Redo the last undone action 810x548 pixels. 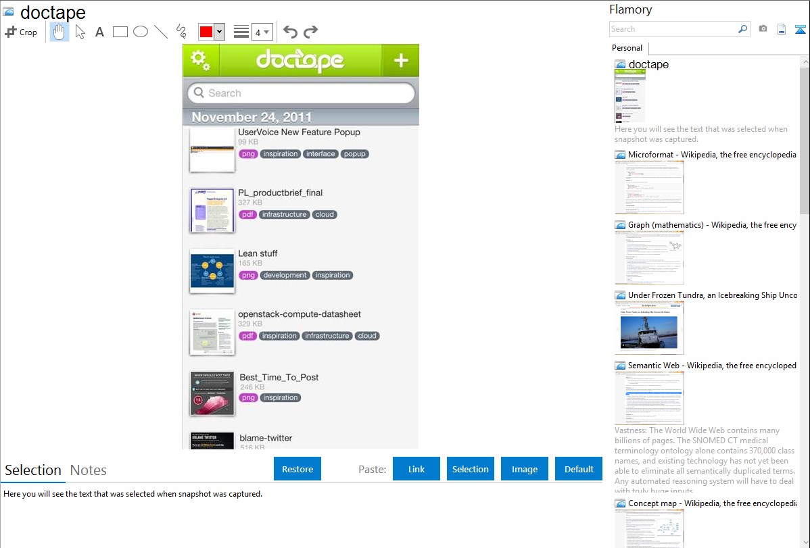tap(310, 32)
